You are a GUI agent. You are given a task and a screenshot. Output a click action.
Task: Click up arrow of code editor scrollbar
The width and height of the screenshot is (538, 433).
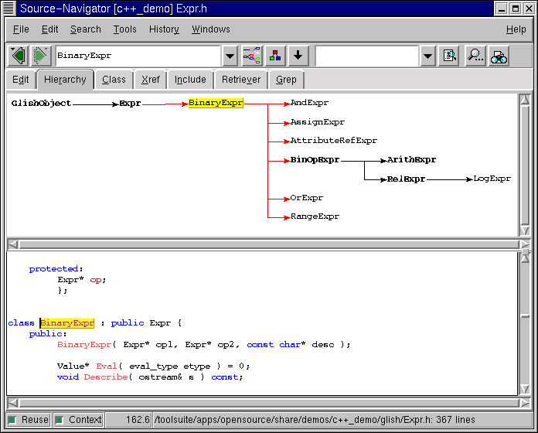pos(525,258)
